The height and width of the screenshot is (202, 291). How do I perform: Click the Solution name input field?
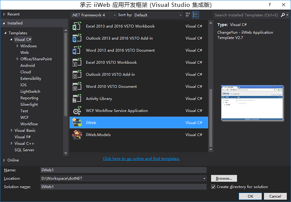click(124, 187)
